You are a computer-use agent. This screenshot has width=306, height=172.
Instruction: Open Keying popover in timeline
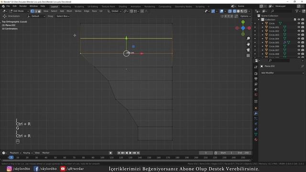click(x=28, y=153)
